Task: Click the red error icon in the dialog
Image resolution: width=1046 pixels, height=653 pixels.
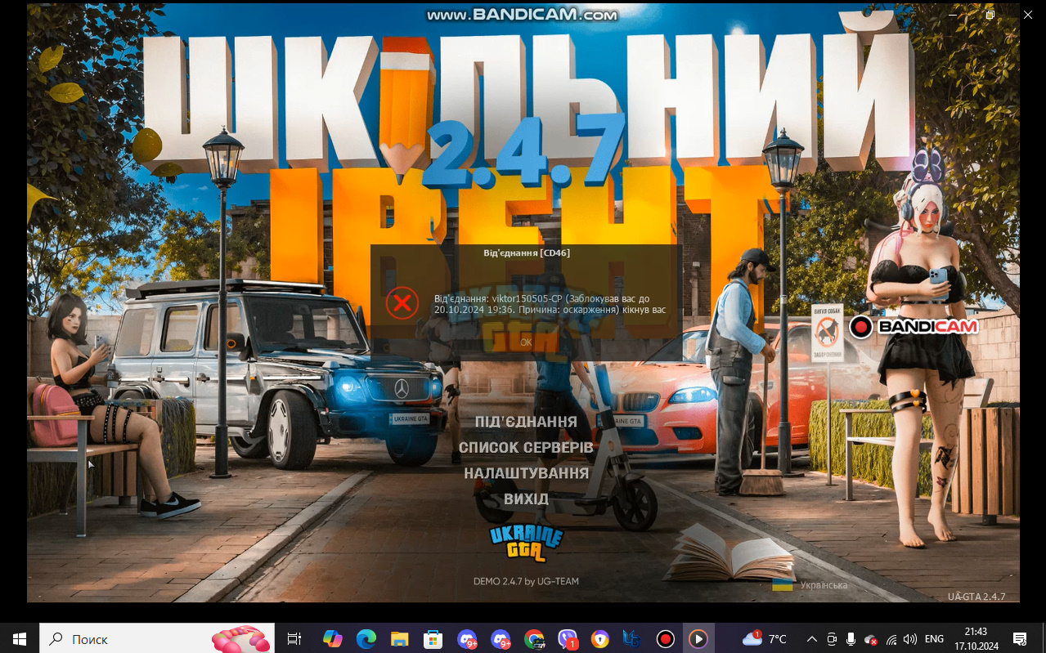Action: pyautogui.click(x=402, y=303)
